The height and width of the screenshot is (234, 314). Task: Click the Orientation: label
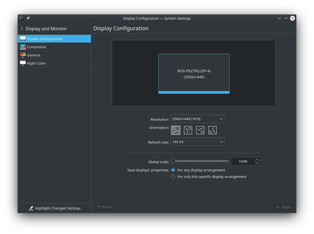coord(159,127)
